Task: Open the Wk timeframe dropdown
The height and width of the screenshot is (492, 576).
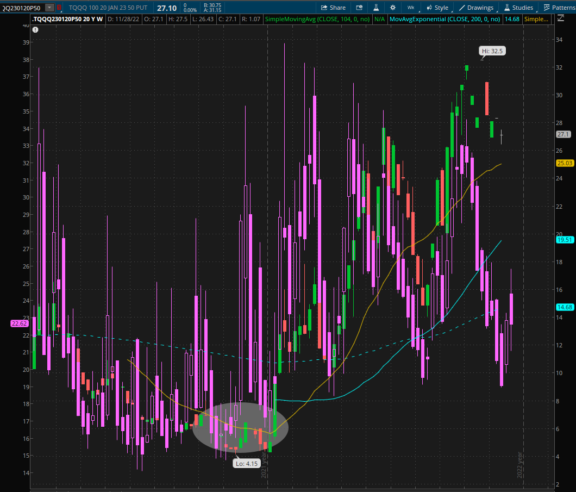Action: pyautogui.click(x=411, y=8)
